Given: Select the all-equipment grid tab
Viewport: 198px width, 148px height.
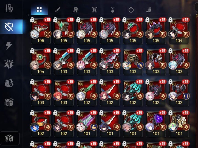Looking at the screenshot, I should pyautogui.click(x=39, y=10).
